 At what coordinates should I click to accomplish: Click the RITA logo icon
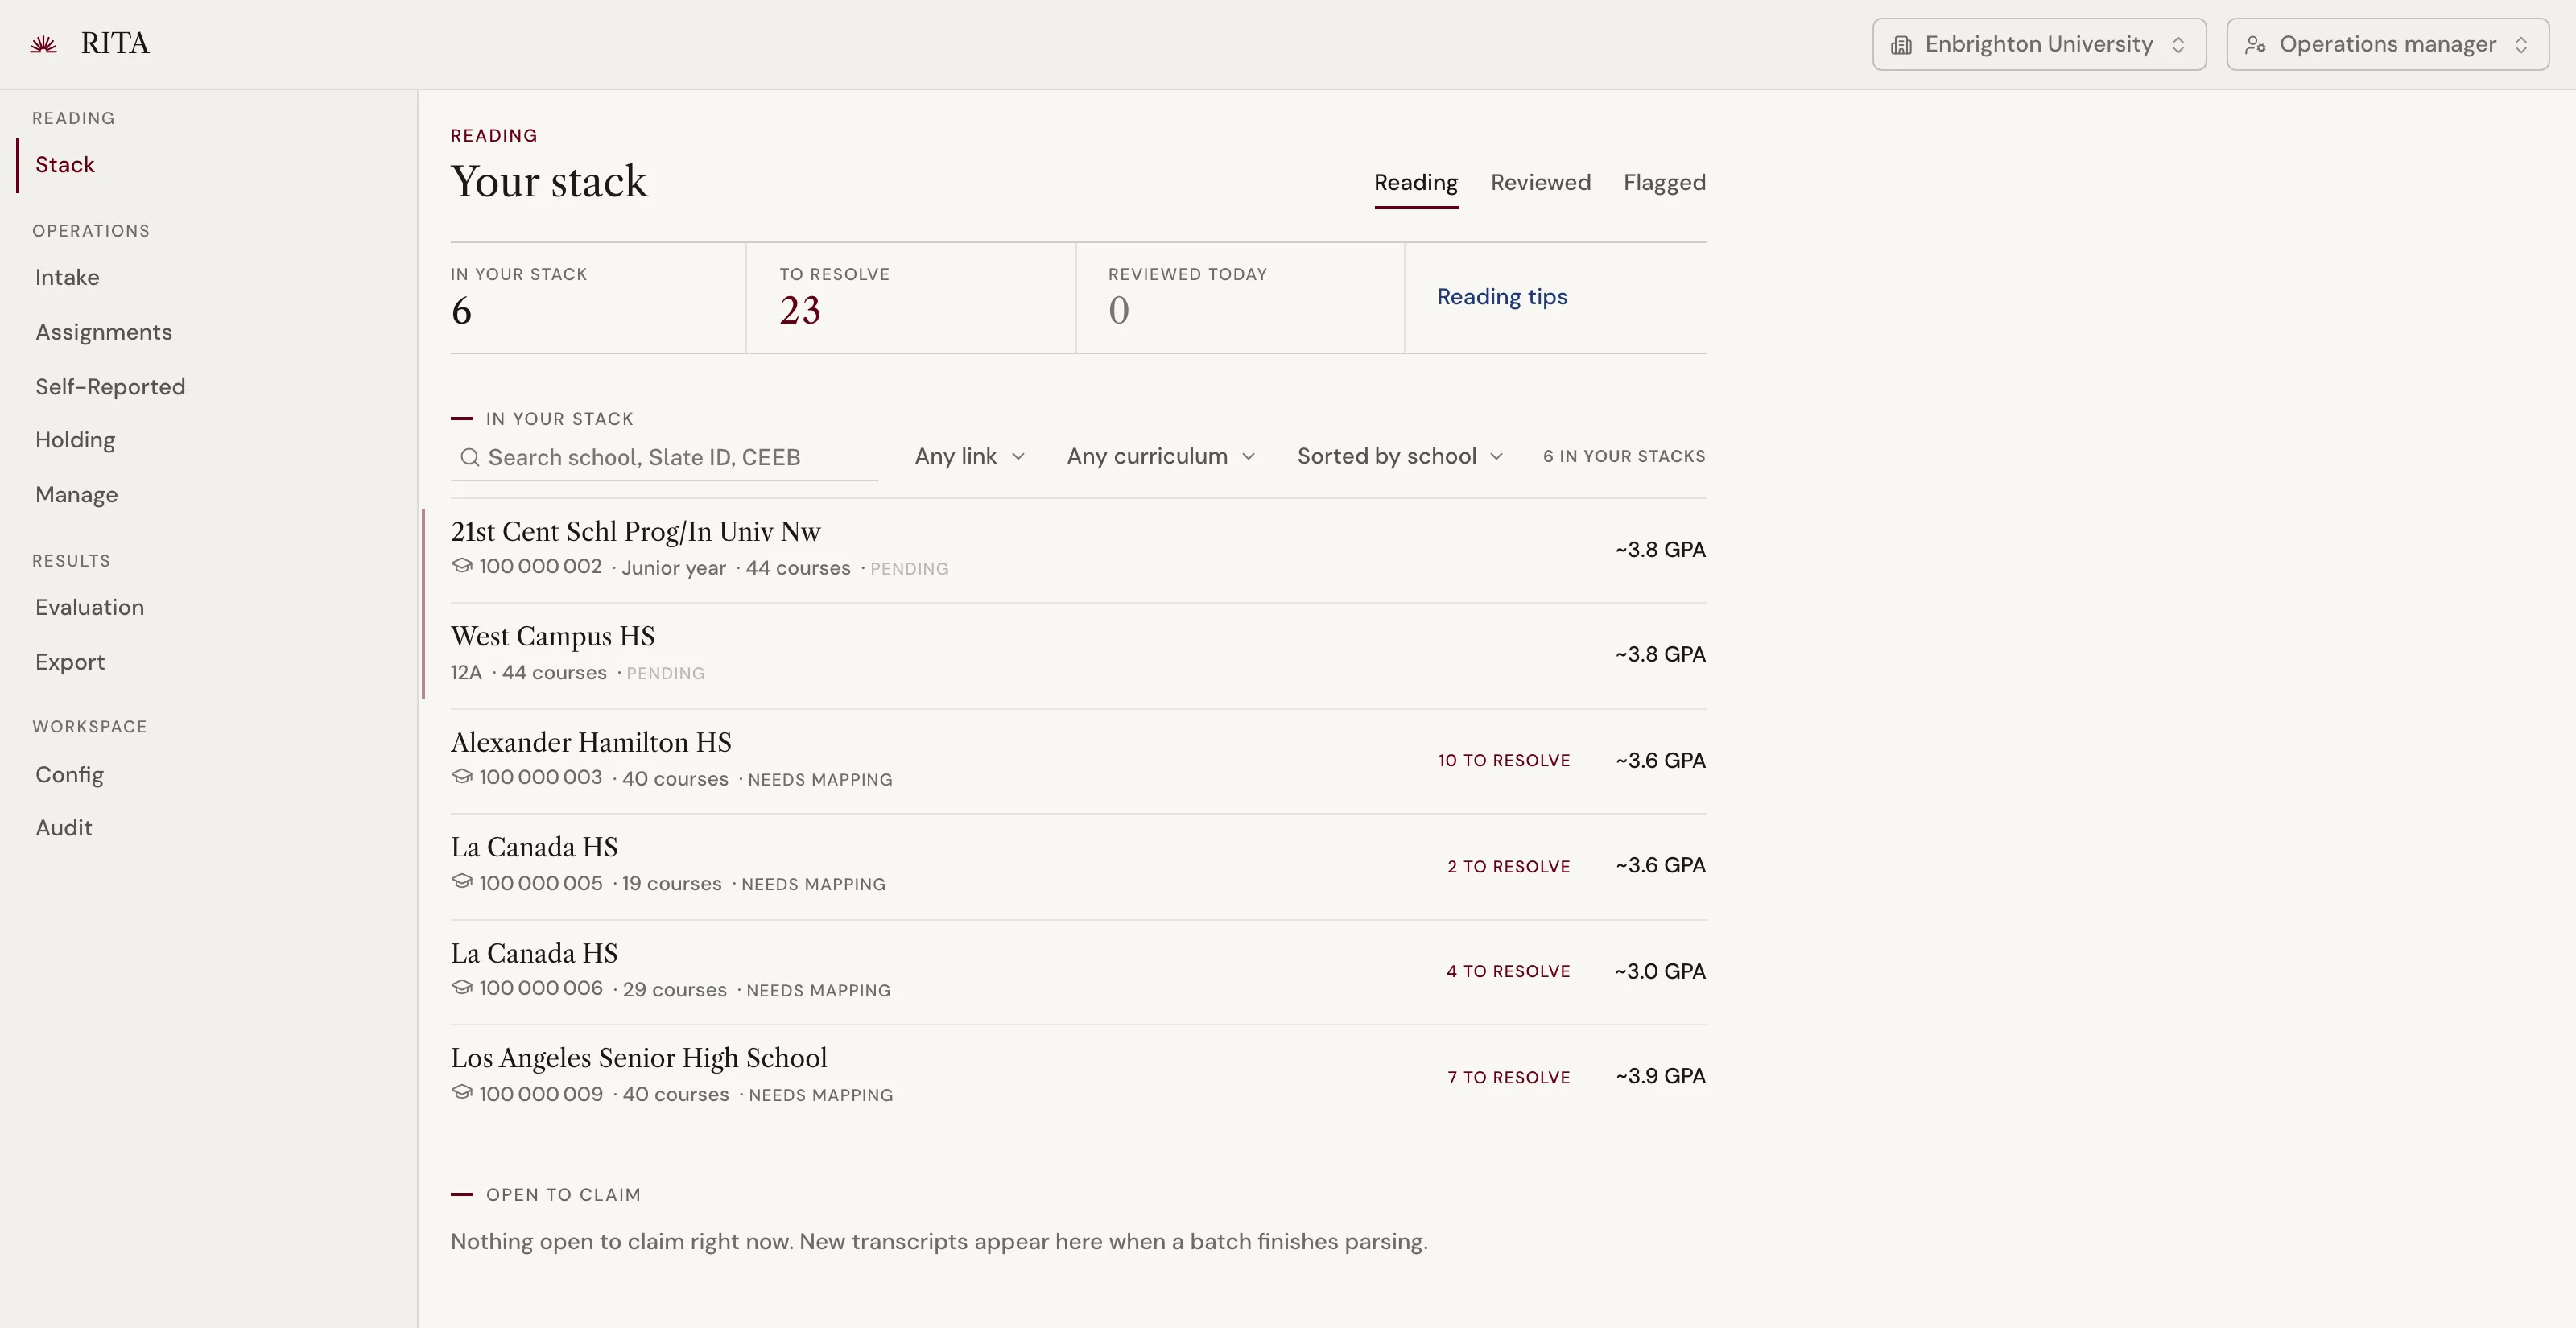point(43,44)
